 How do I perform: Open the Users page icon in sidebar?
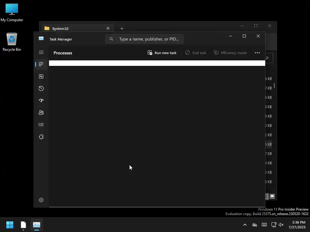(41, 112)
